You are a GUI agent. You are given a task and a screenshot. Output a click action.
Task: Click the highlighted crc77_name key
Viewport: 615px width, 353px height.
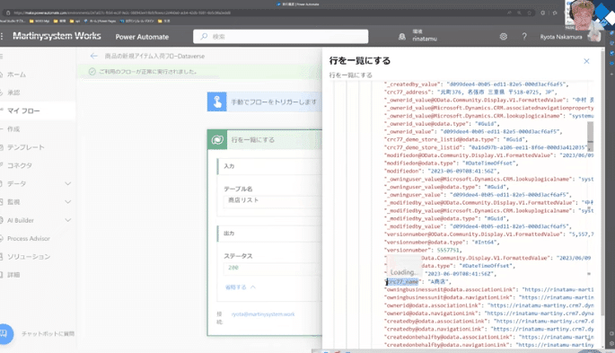[x=403, y=282]
